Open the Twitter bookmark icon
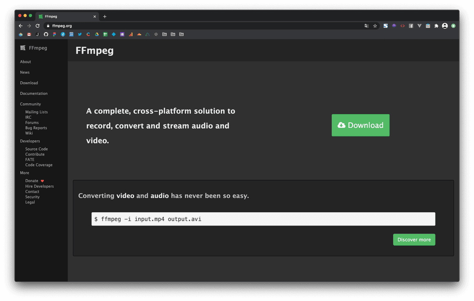The image size is (474, 301). click(x=79, y=34)
